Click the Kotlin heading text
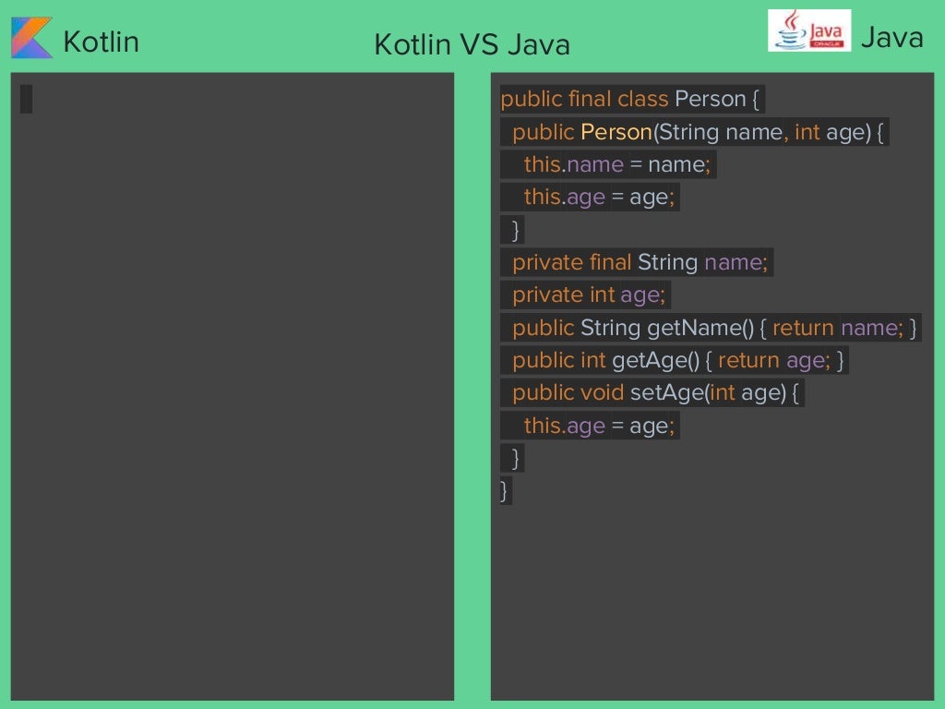Image resolution: width=945 pixels, height=709 pixels. [x=101, y=42]
